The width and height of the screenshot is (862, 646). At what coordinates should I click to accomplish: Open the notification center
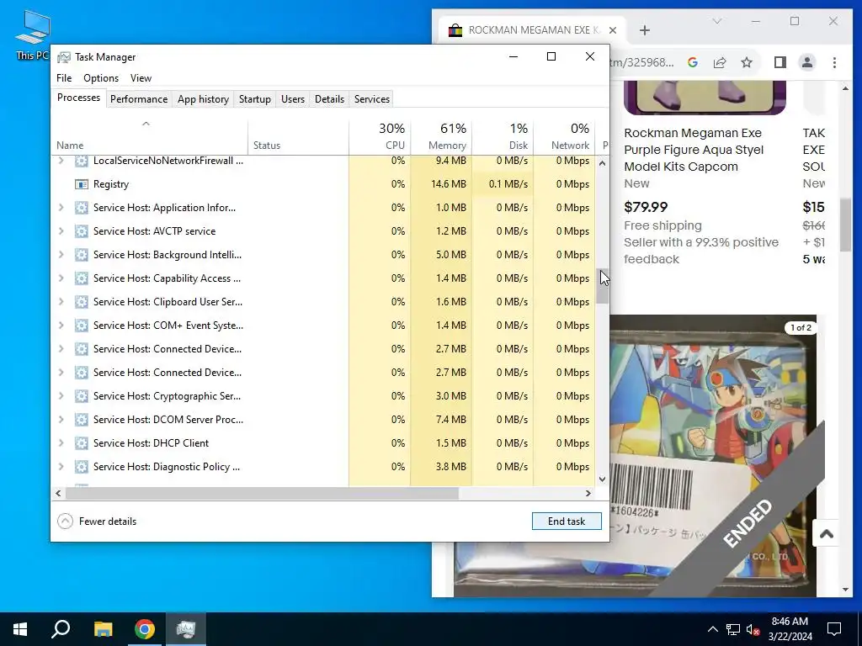834,629
